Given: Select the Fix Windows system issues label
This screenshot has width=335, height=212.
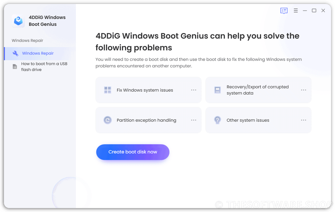Looking at the screenshot, I should pyautogui.click(x=145, y=90).
